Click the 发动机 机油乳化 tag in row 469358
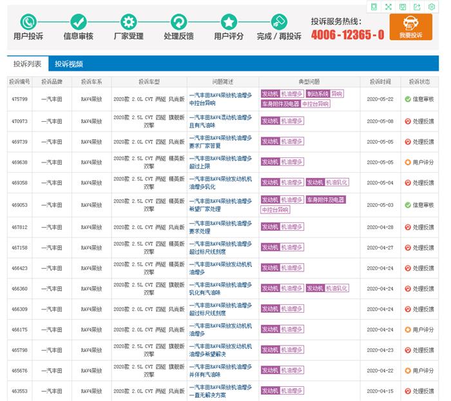451x401 pixels. [x=327, y=182]
